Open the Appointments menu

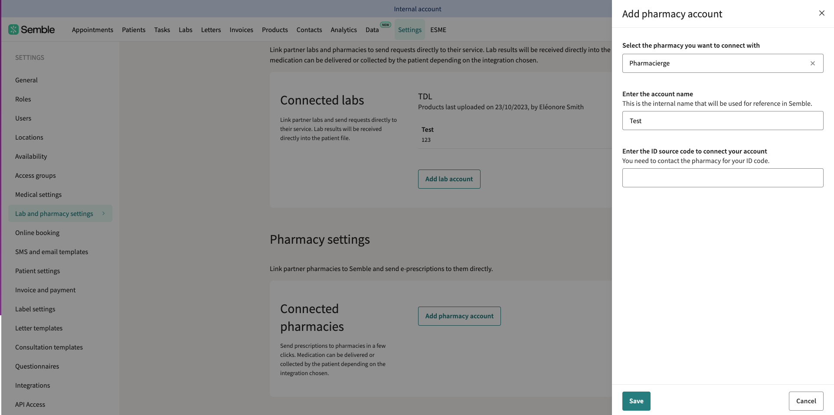92,29
